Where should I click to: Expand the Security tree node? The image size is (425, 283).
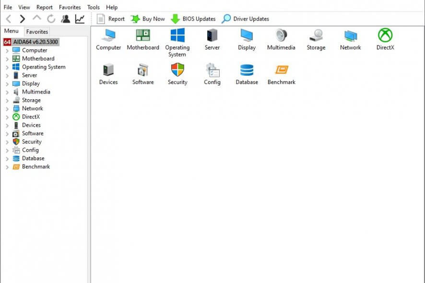tap(7, 142)
